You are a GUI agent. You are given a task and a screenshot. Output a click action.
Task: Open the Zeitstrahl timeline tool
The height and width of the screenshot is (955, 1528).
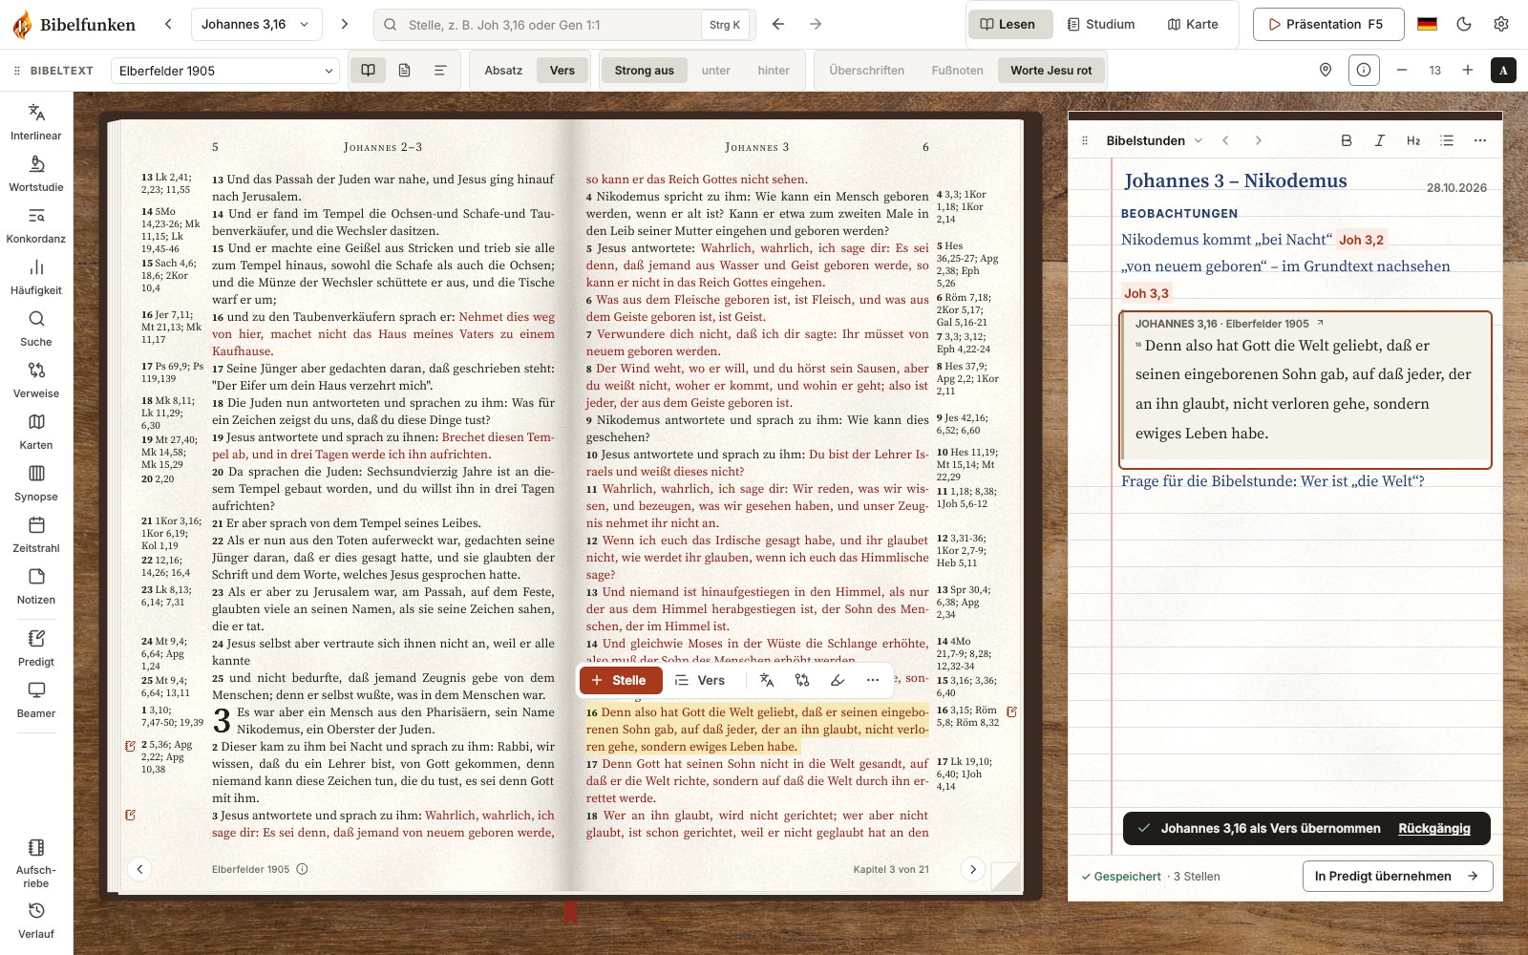coord(36,535)
